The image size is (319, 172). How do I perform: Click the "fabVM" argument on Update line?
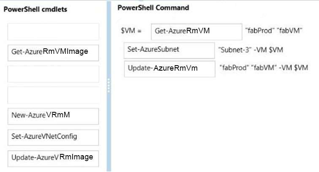[263, 68]
